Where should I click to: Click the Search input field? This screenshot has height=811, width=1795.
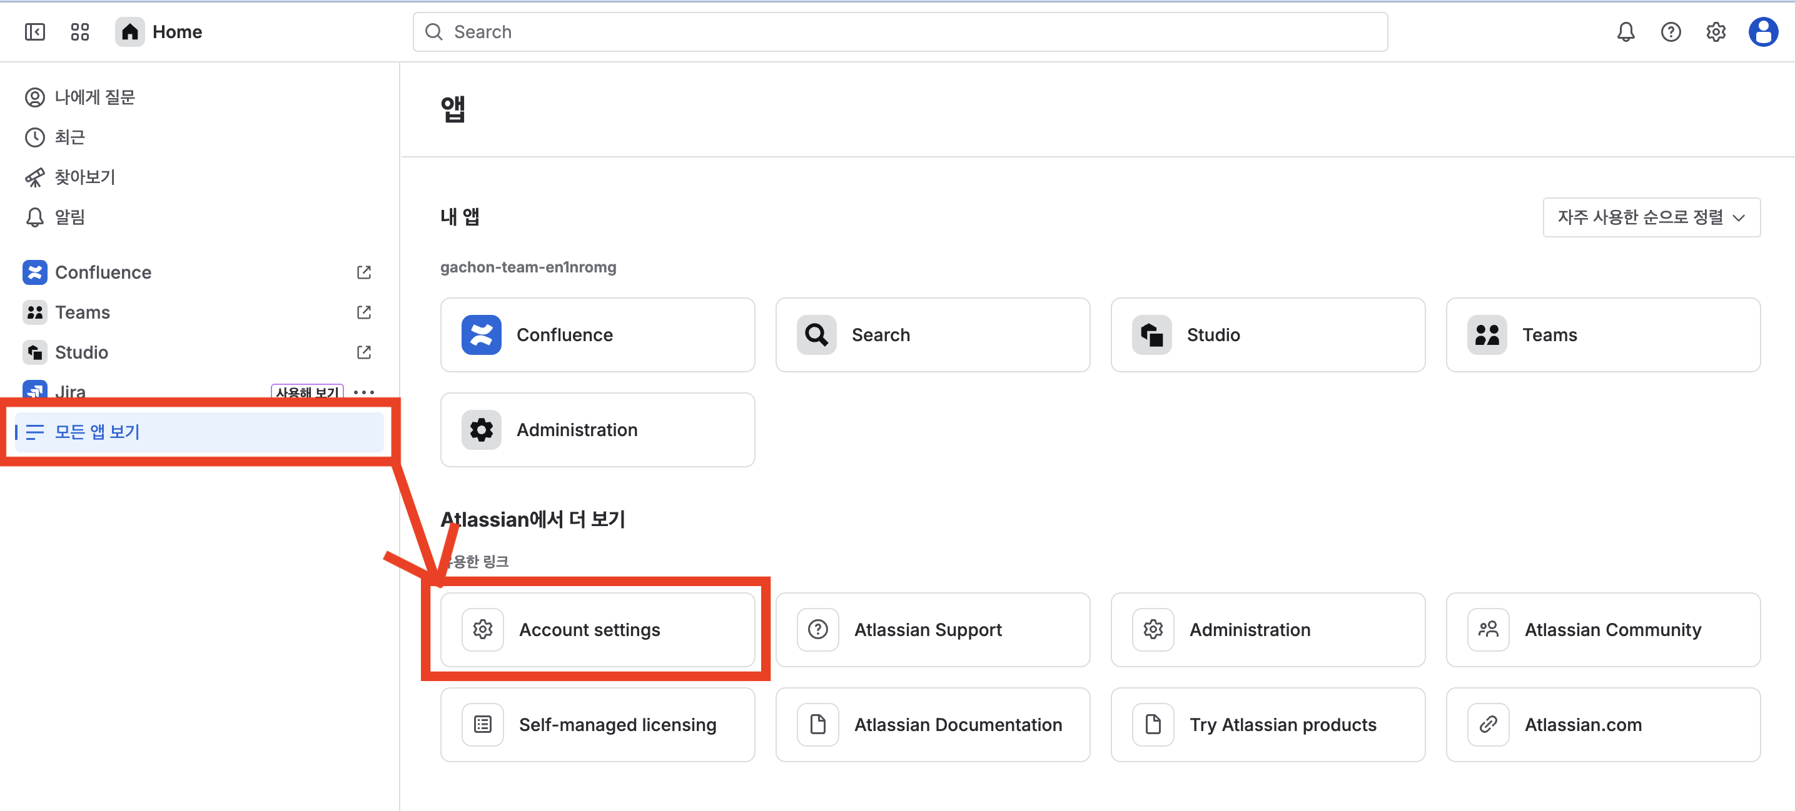click(899, 32)
